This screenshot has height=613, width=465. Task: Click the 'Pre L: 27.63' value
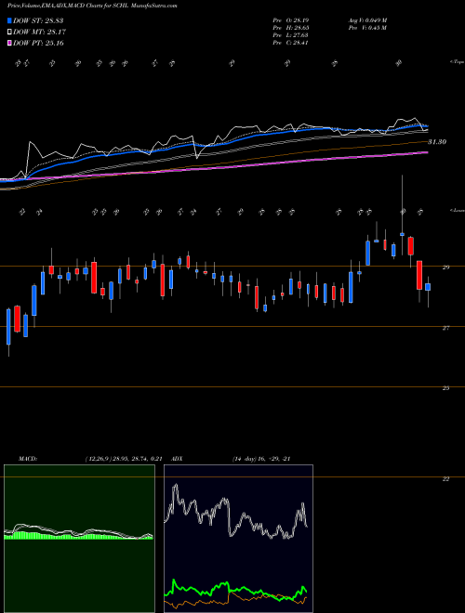pyautogui.click(x=291, y=35)
